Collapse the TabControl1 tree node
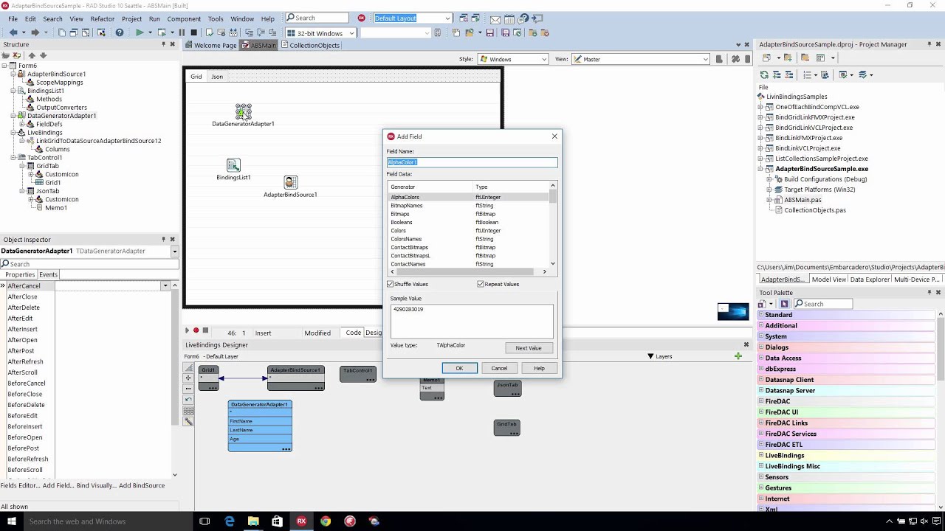Viewport: 945px width, 531px height. (13, 158)
